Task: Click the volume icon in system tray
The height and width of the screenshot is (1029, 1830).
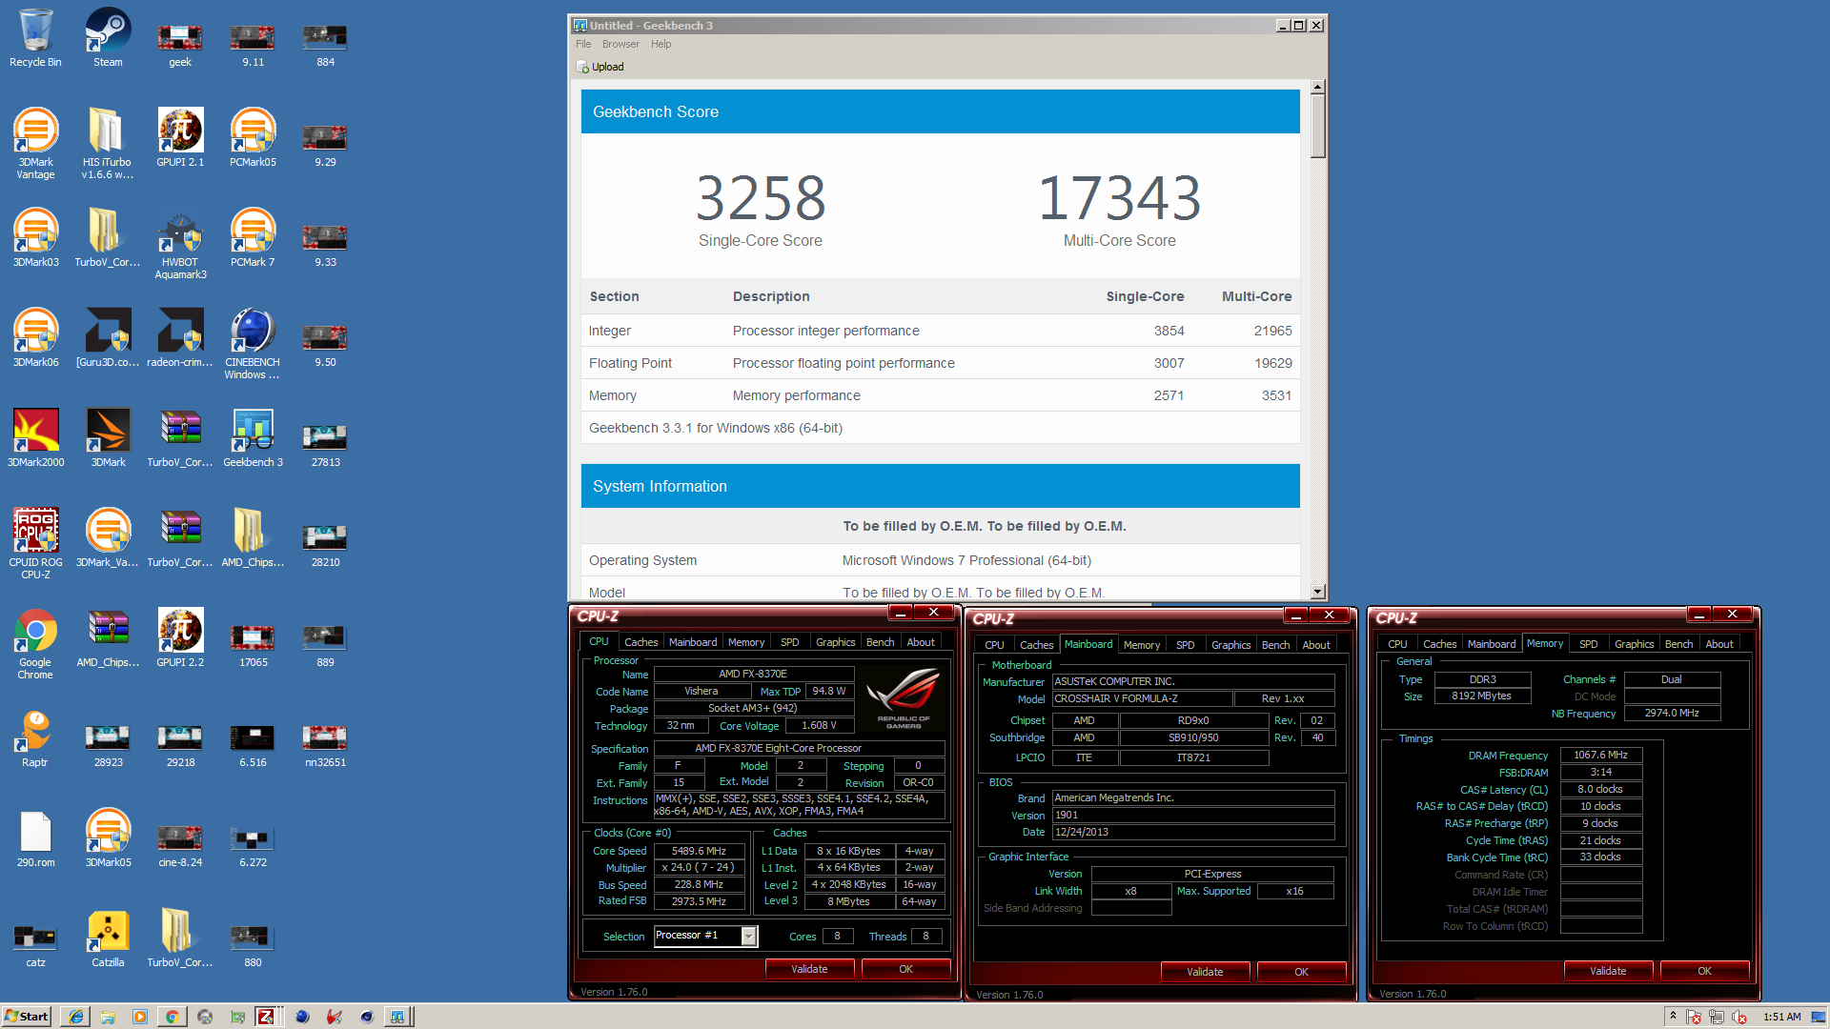Action: coord(1739,1017)
